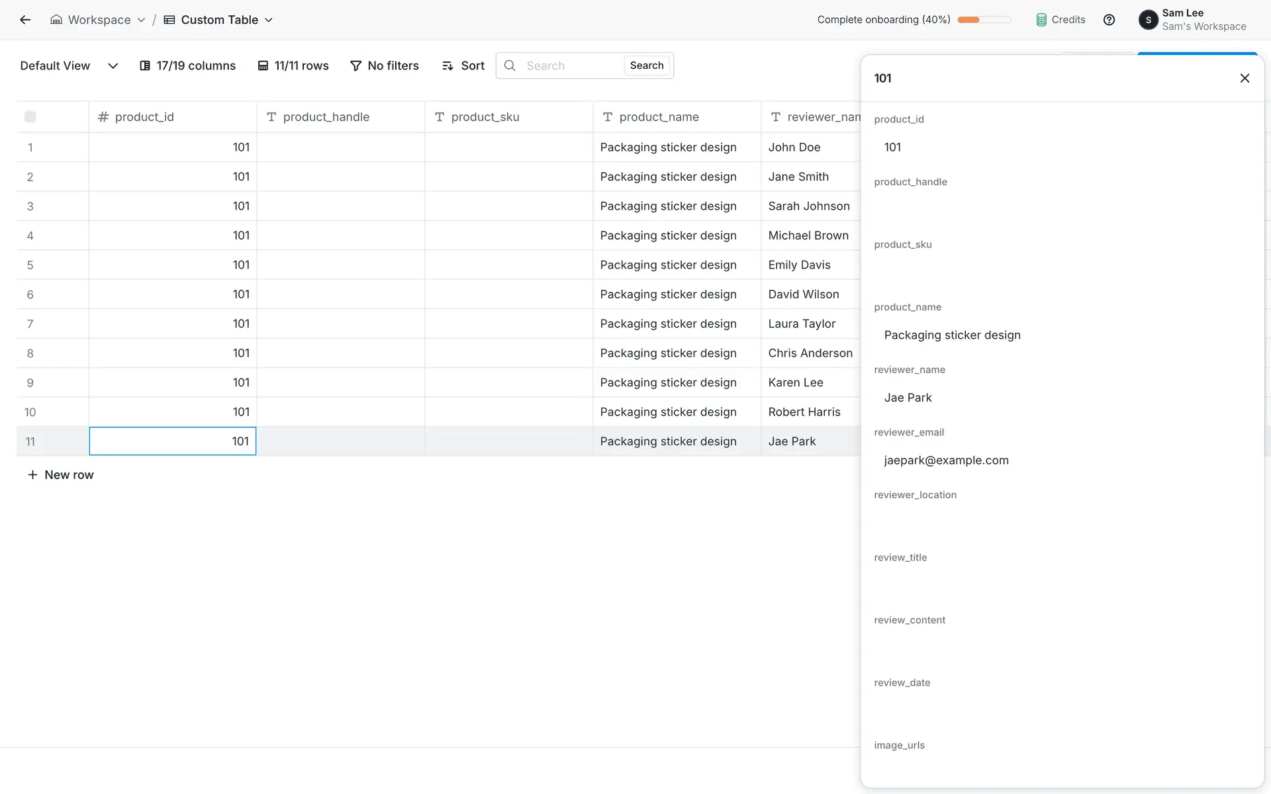Screen dimensions: 1271x794
Task: Open the No filters menu
Action: 385,66
